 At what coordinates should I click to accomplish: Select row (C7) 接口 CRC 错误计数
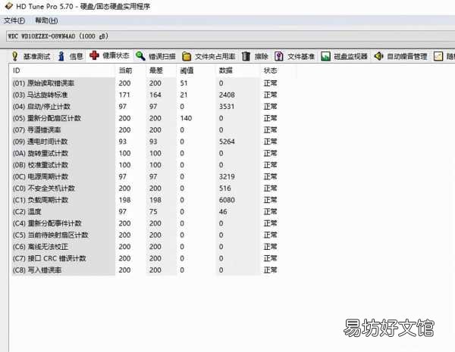145,258
